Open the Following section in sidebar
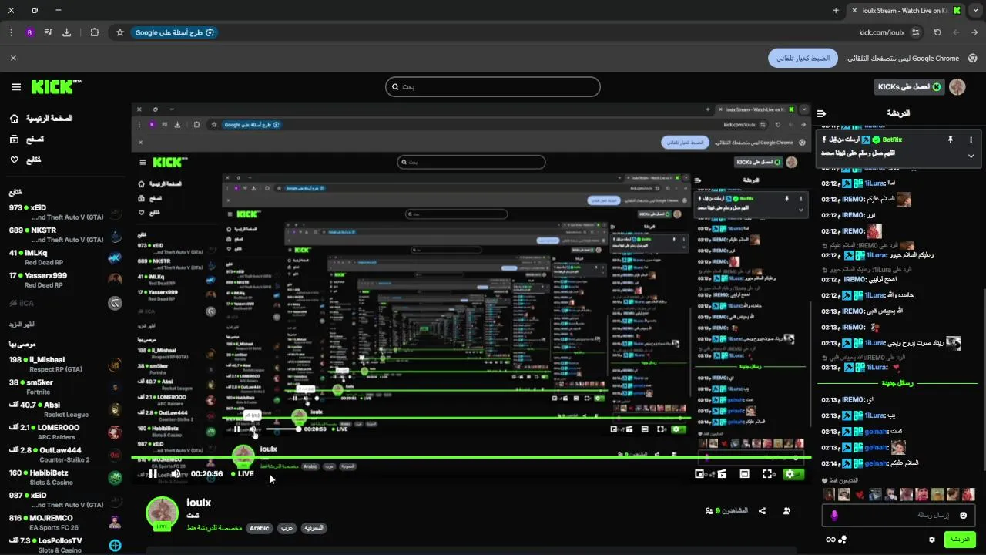This screenshot has width=986, height=555. pyautogui.click(x=25, y=160)
